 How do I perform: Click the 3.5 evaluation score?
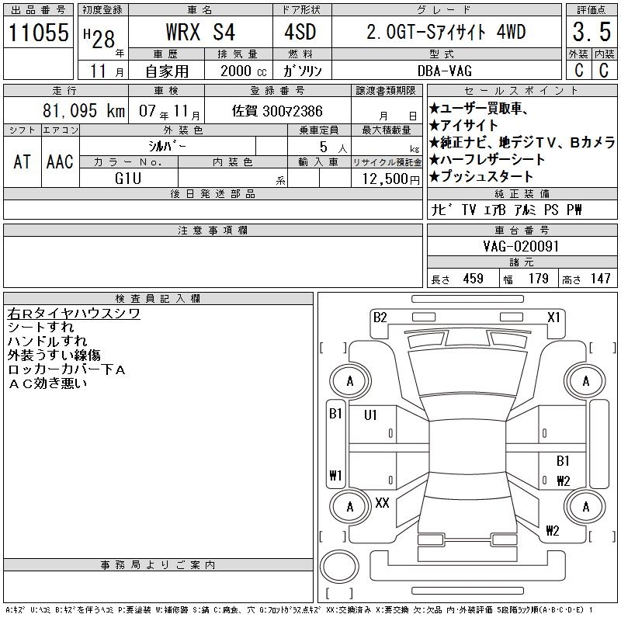click(589, 33)
